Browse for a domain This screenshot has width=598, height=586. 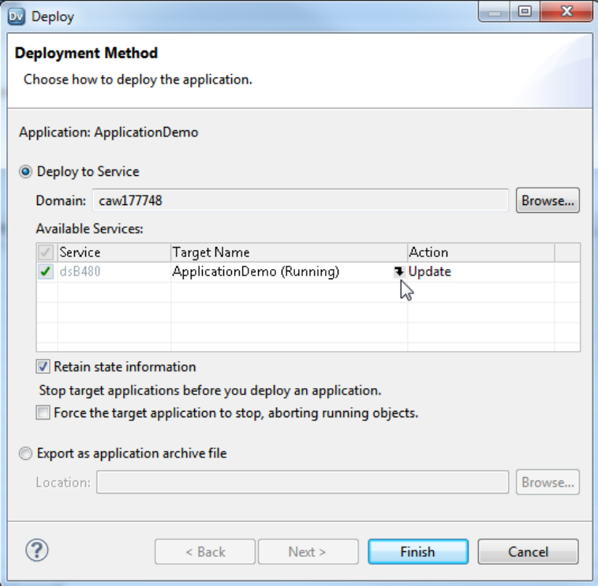click(548, 200)
